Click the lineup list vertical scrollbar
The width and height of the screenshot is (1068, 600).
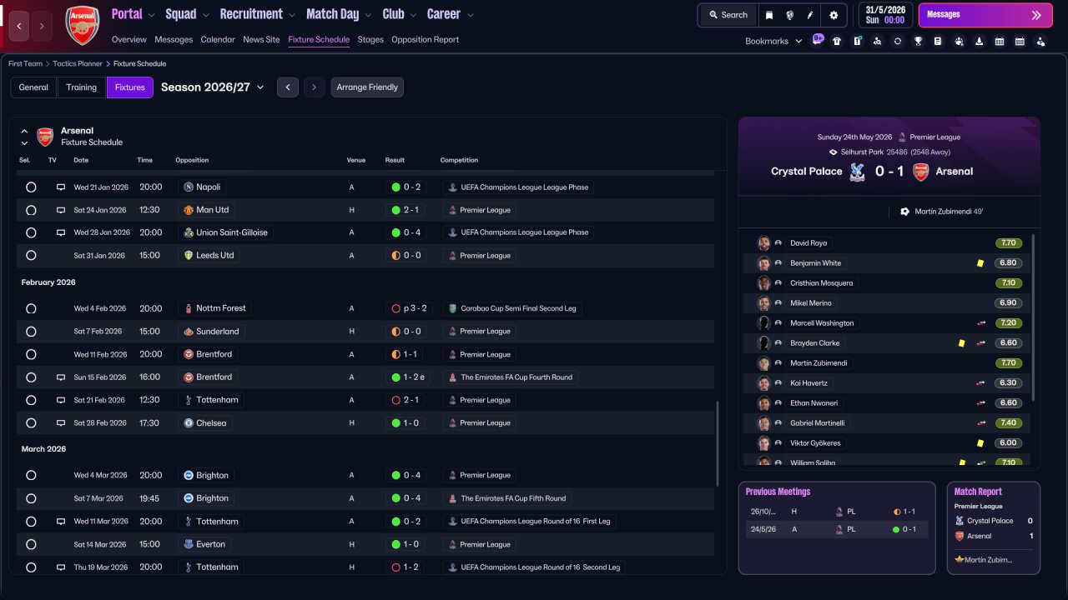(1033, 317)
